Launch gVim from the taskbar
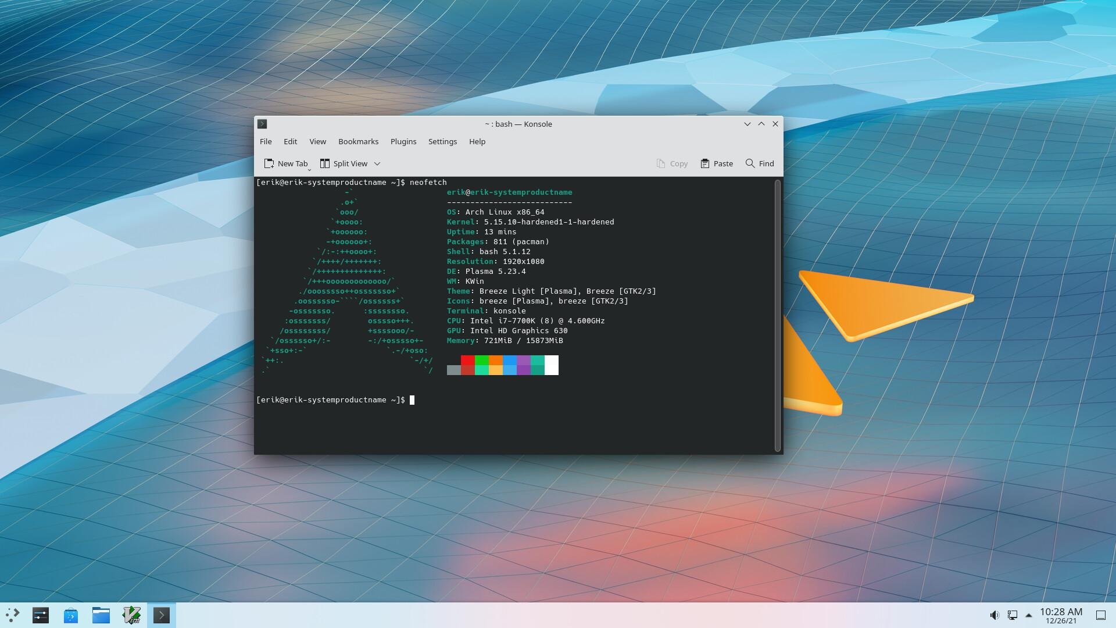The width and height of the screenshot is (1116, 628). point(131,615)
